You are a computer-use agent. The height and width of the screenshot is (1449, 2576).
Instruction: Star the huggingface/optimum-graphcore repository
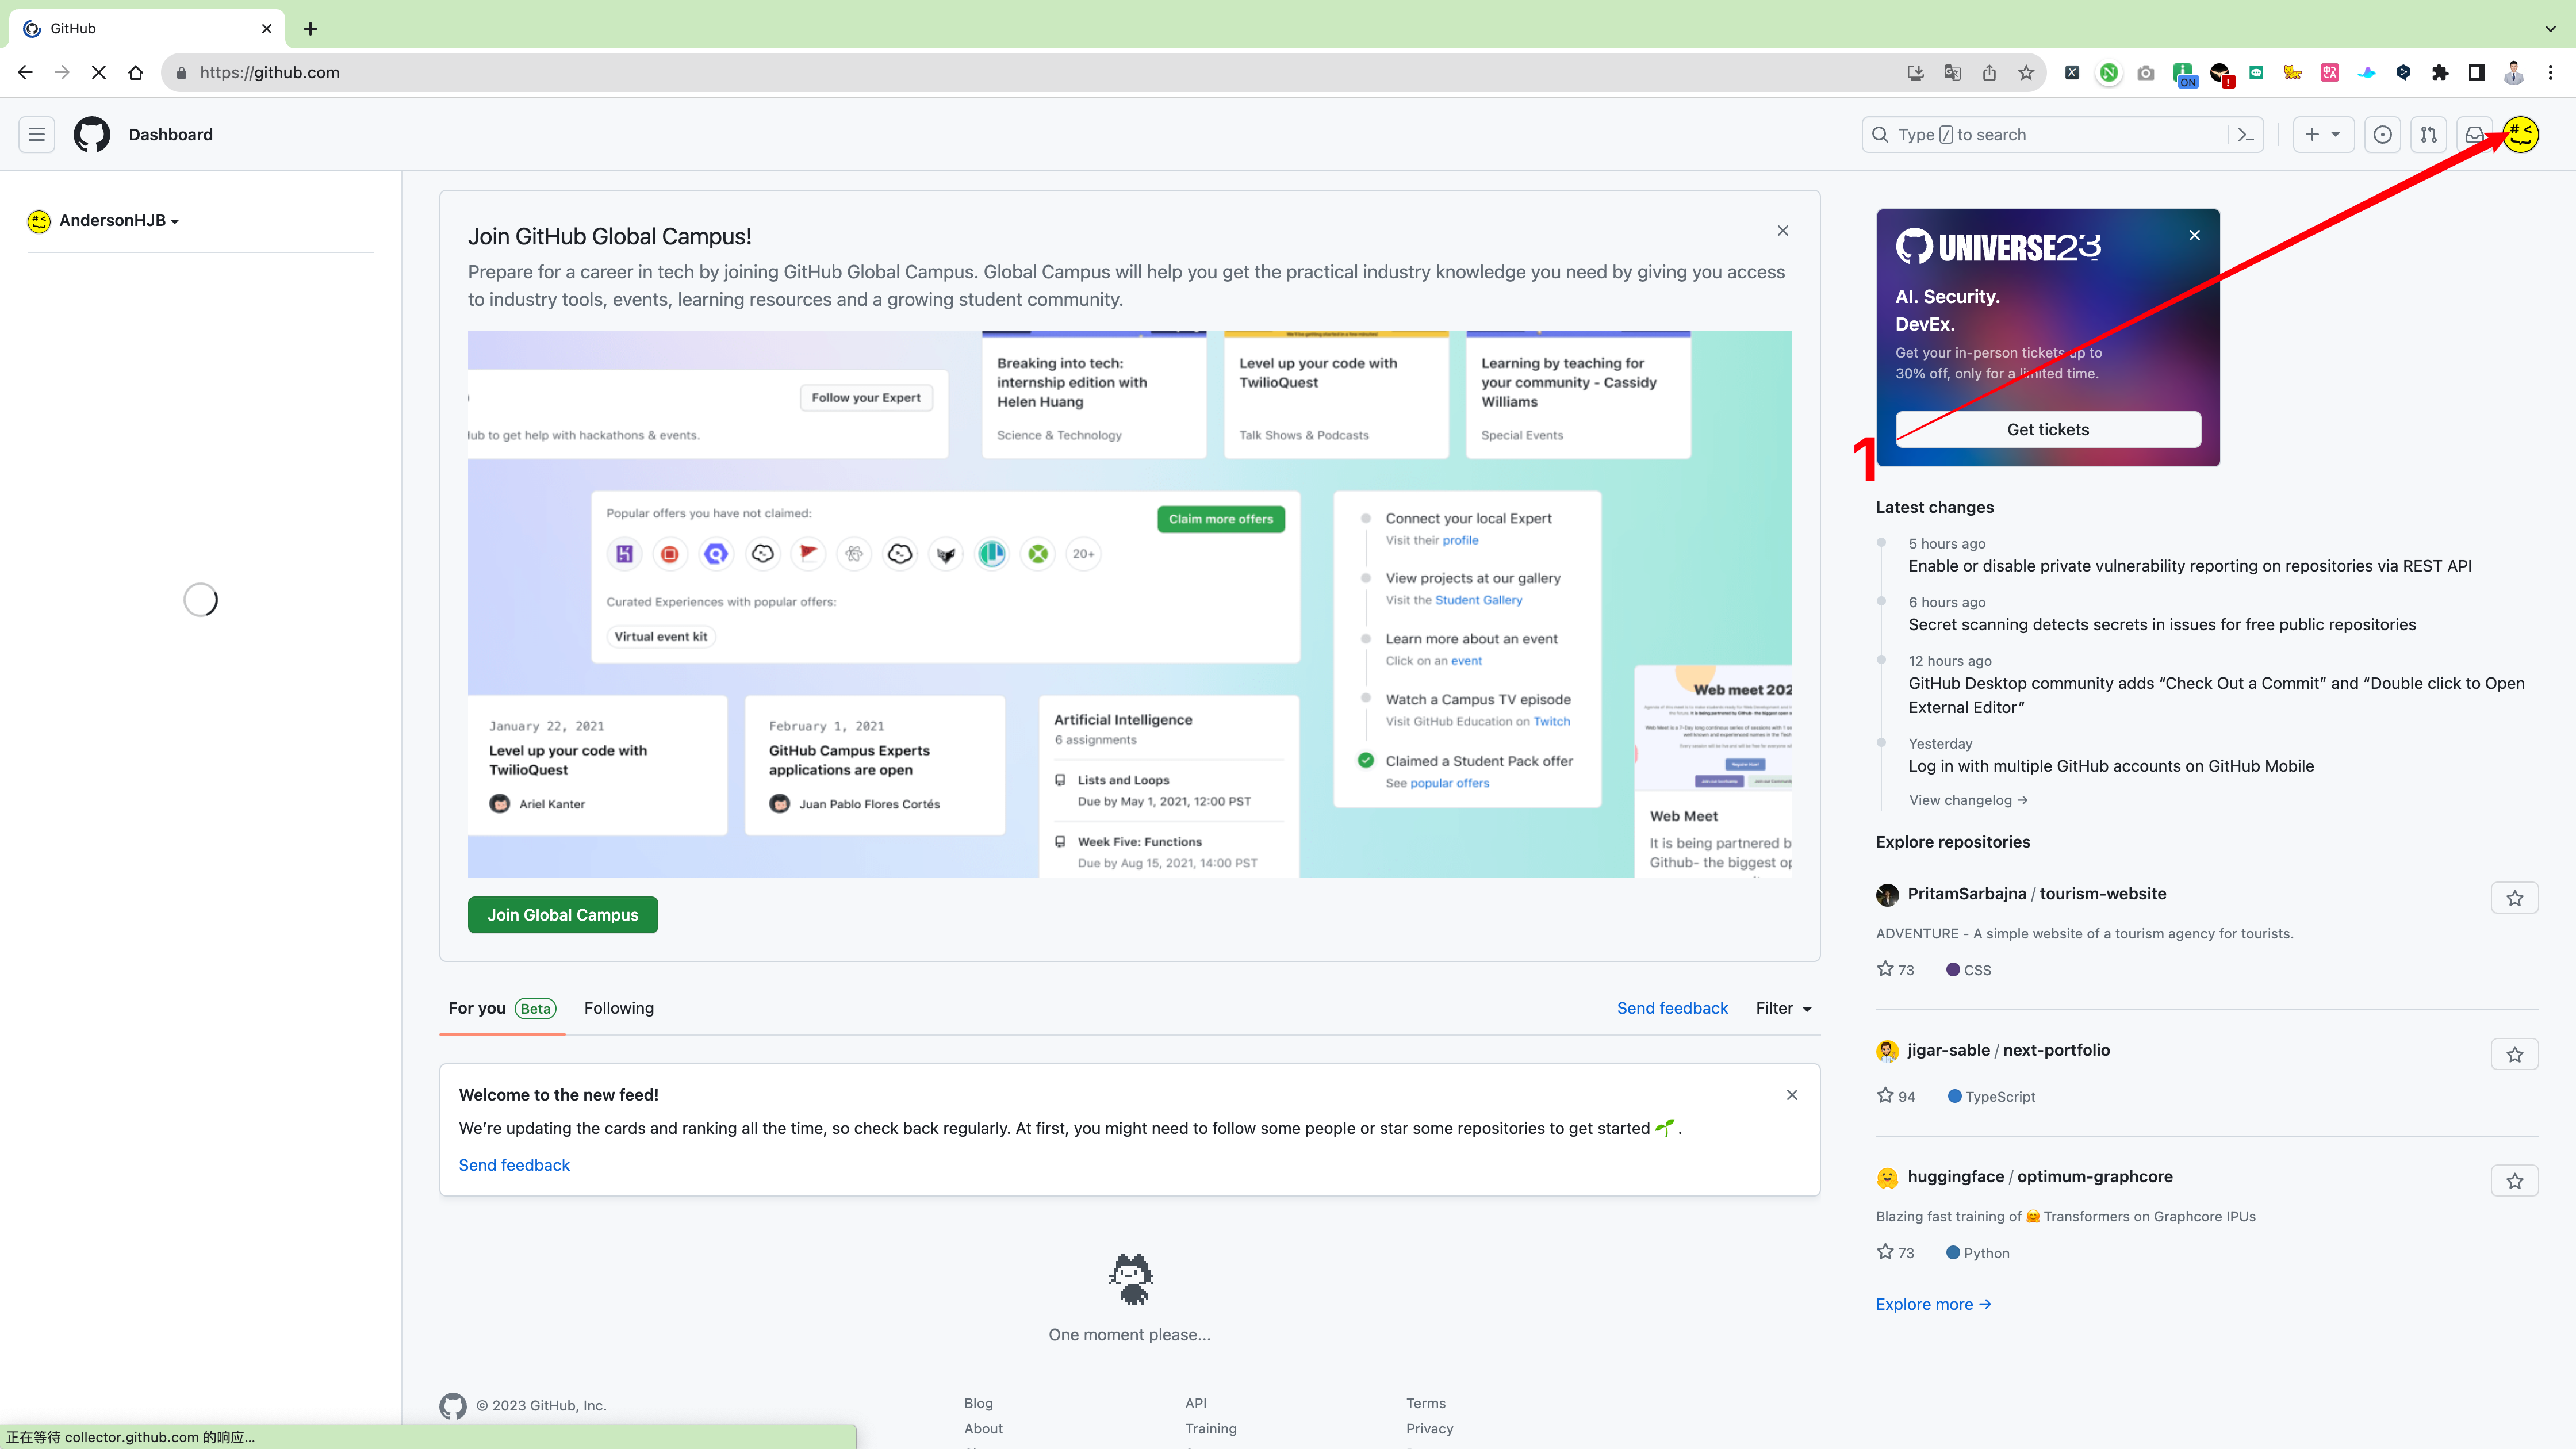(2515, 1181)
